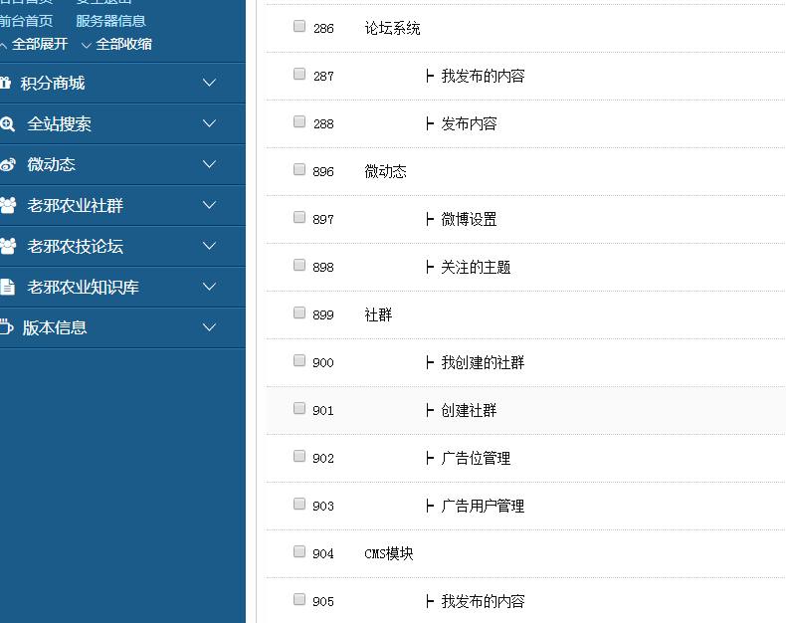The image size is (786, 623).
Task: Tick the checkbox for row 897 微博设置
Action: pos(299,218)
